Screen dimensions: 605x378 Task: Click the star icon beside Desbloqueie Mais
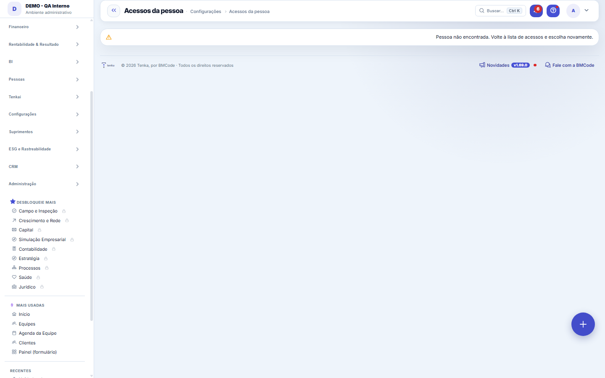point(13,202)
